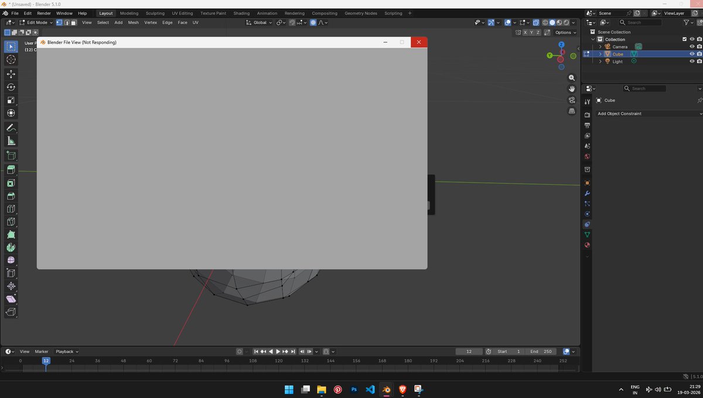703x398 pixels.
Task: Open the Add Object Constraint dropdown
Action: [649, 113]
